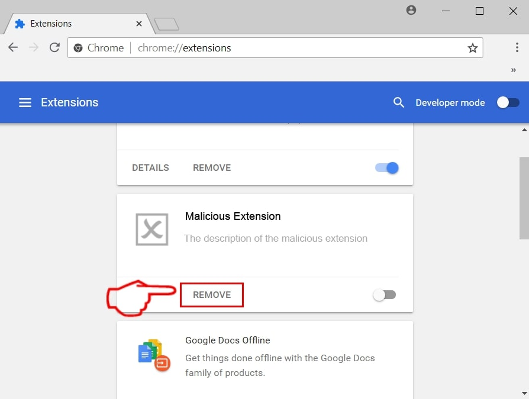Click the scrollbar down arrow
The width and height of the screenshot is (529, 399).
524,393
